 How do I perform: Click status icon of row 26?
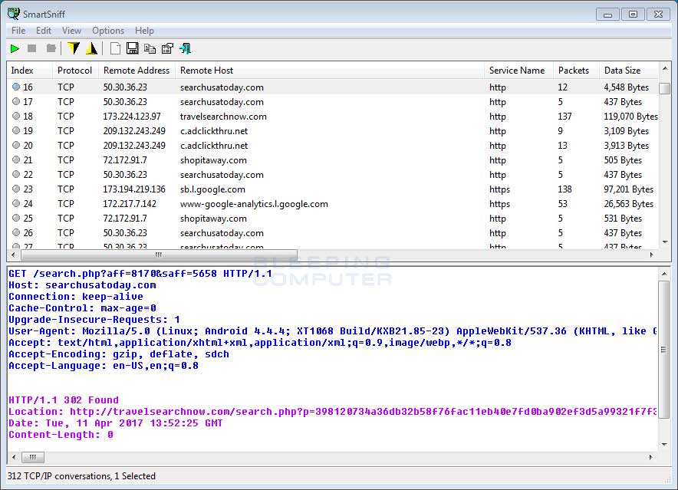tap(16, 232)
